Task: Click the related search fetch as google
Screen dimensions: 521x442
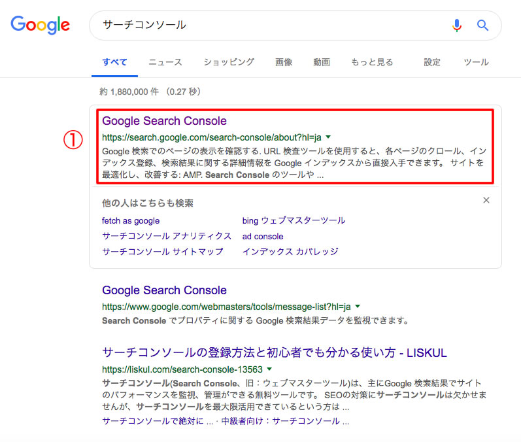Action: coord(131,220)
